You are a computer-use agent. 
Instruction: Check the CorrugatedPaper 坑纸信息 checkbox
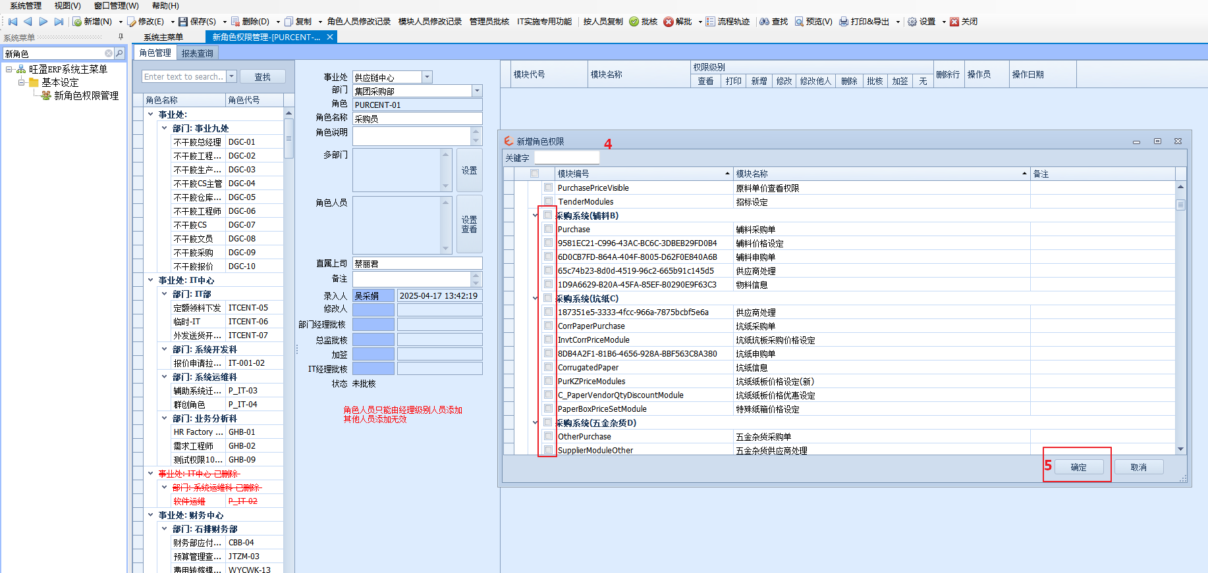[548, 367]
